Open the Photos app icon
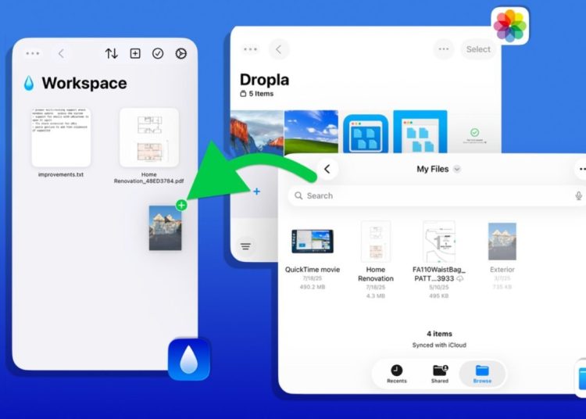The height and width of the screenshot is (419, 586). (510, 26)
